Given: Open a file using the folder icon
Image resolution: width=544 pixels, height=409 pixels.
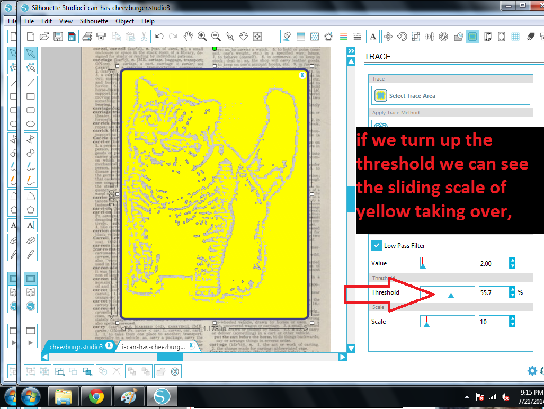Looking at the screenshot, I should pyautogui.click(x=44, y=37).
